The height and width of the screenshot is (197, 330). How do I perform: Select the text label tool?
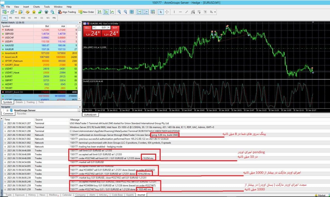click(205, 12)
